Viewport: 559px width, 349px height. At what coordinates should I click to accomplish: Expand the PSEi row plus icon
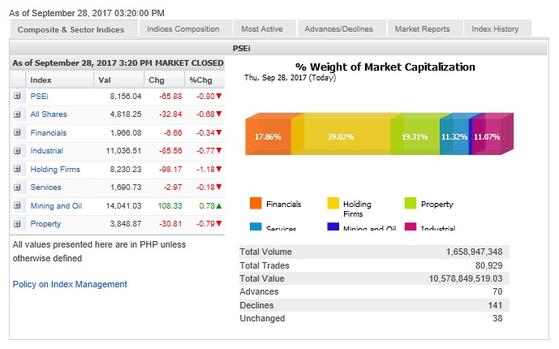[x=18, y=96]
